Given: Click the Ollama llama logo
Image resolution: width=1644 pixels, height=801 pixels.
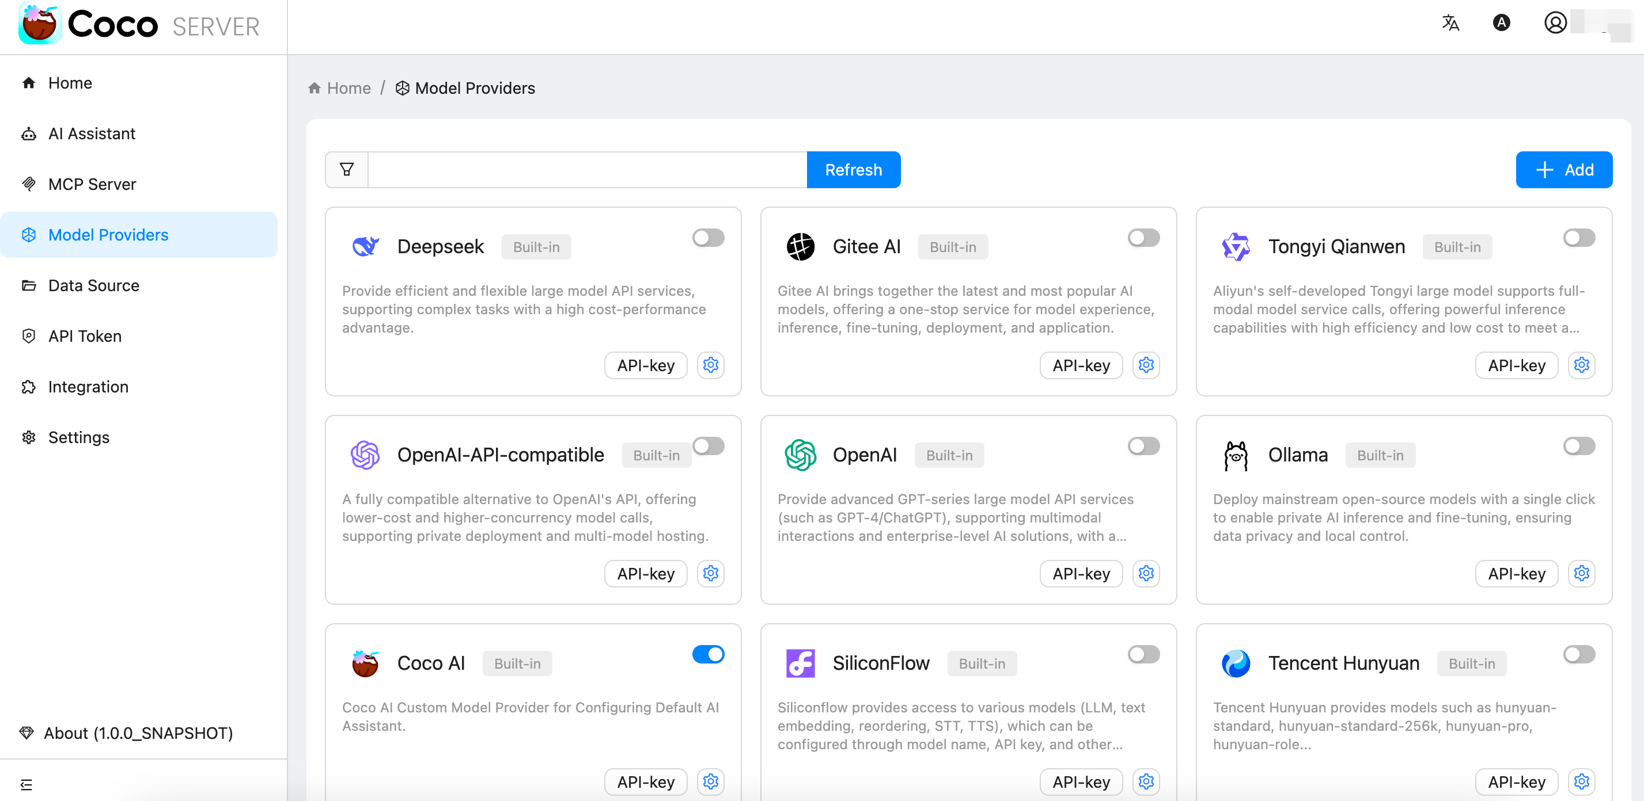Looking at the screenshot, I should (1236, 455).
